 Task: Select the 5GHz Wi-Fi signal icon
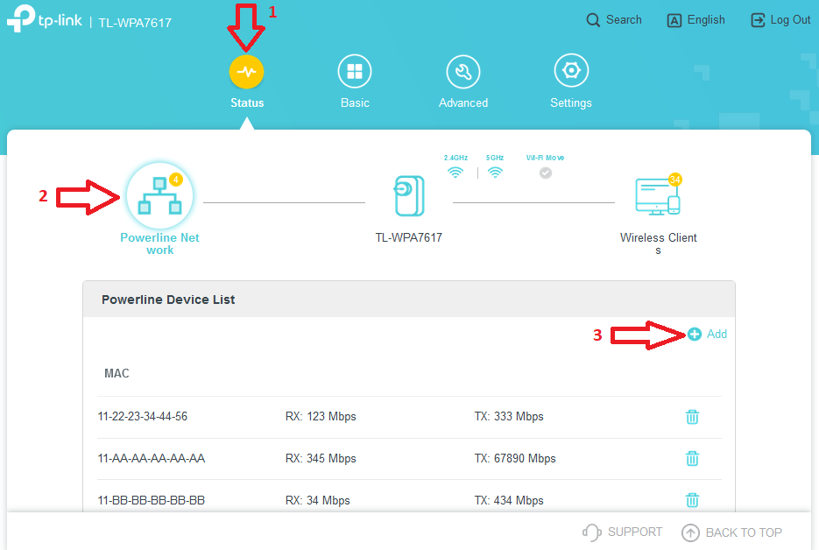pyautogui.click(x=495, y=172)
